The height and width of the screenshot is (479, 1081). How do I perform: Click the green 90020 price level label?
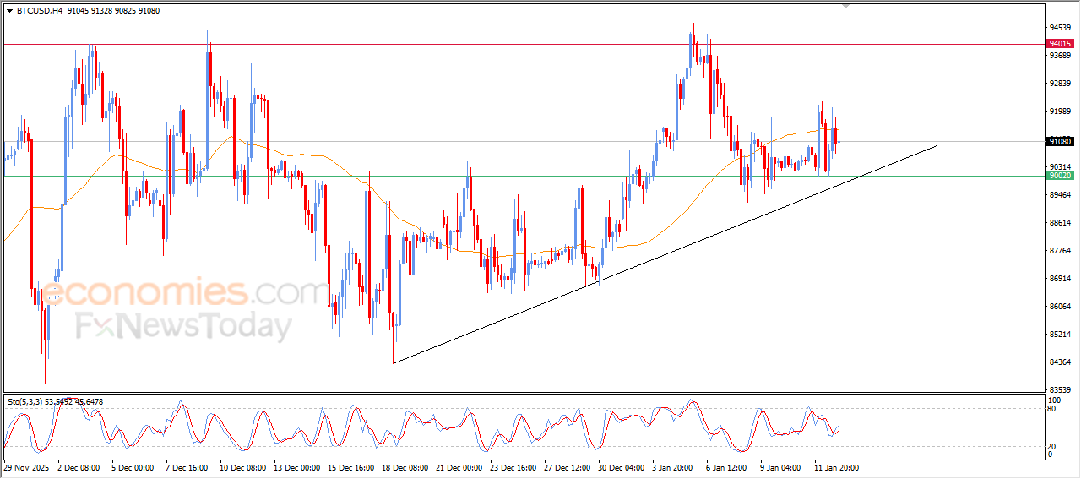click(1059, 176)
